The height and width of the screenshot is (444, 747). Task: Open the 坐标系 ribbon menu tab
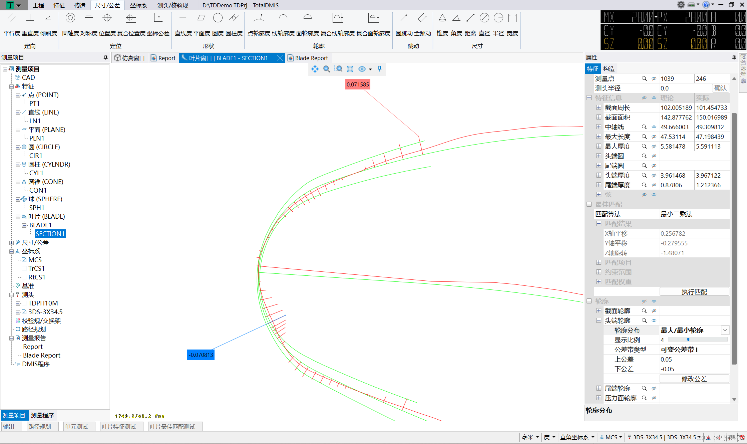(138, 5)
